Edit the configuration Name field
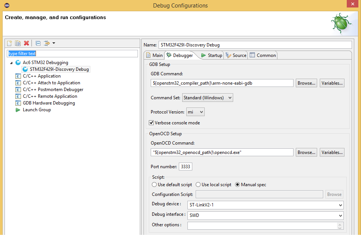The height and width of the screenshot is (236, 361). coord(255,45)
